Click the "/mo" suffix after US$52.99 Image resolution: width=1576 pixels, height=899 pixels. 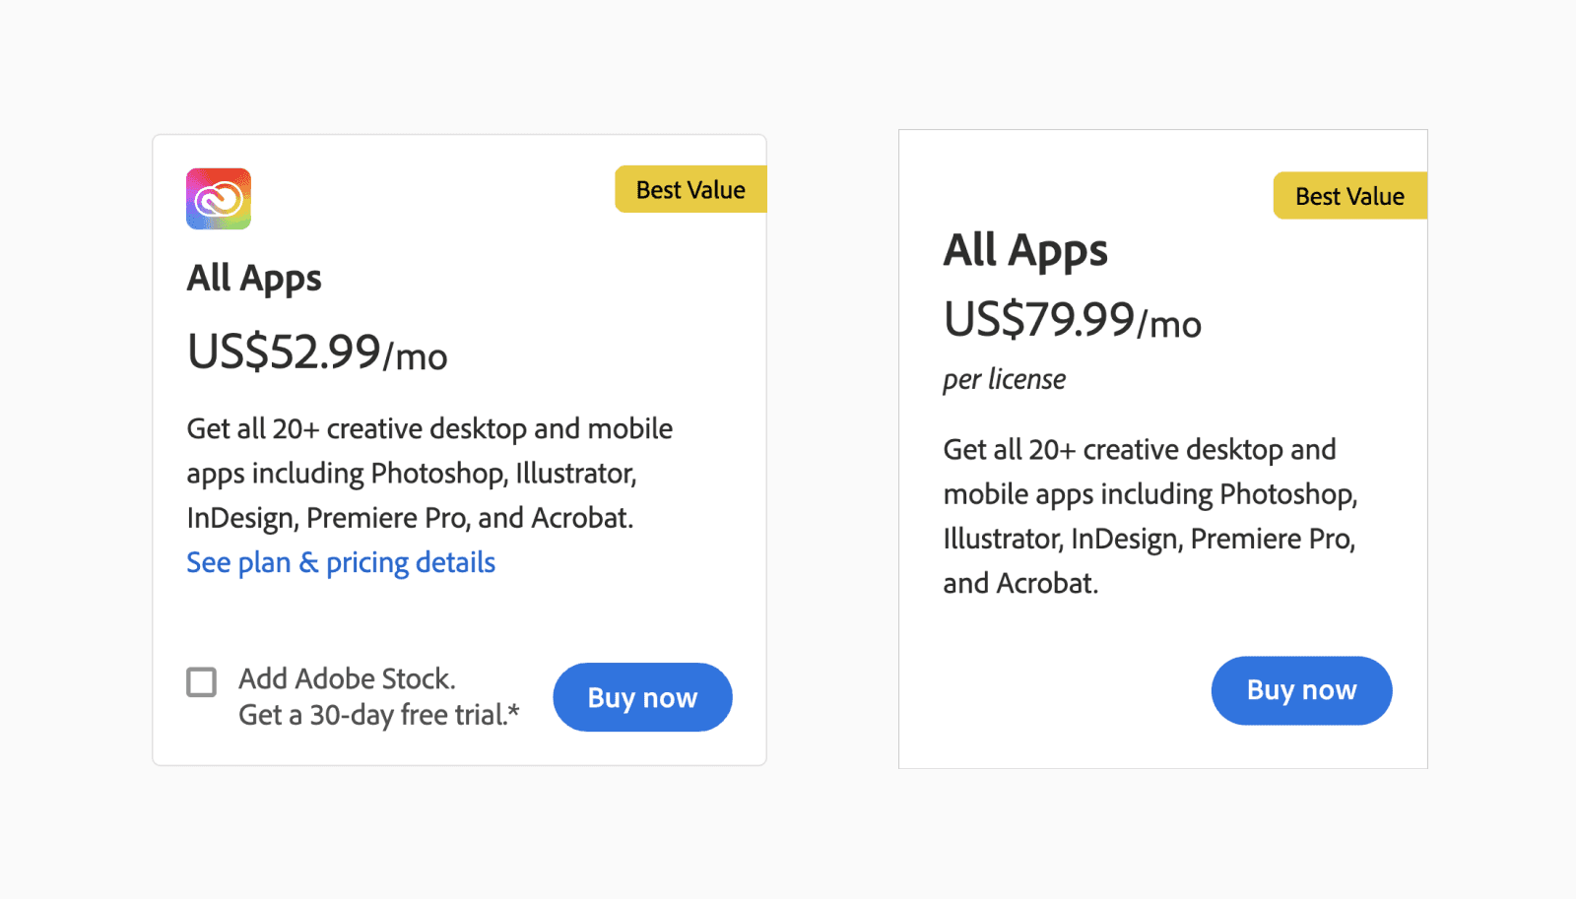[x=416, y=357]
